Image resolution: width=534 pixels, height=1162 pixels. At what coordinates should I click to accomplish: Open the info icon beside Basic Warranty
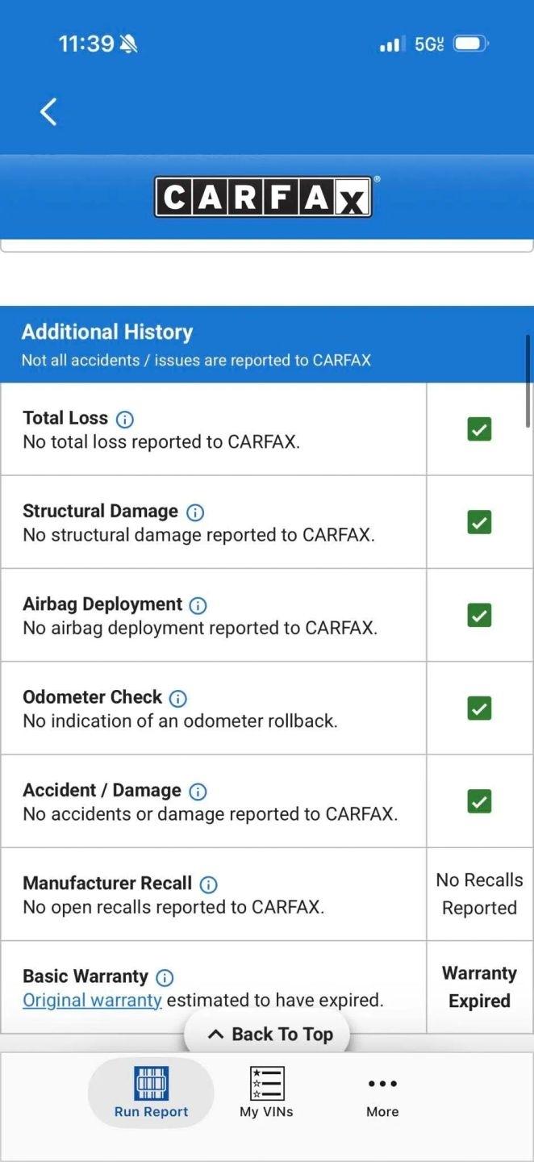(x=165, y=977)
